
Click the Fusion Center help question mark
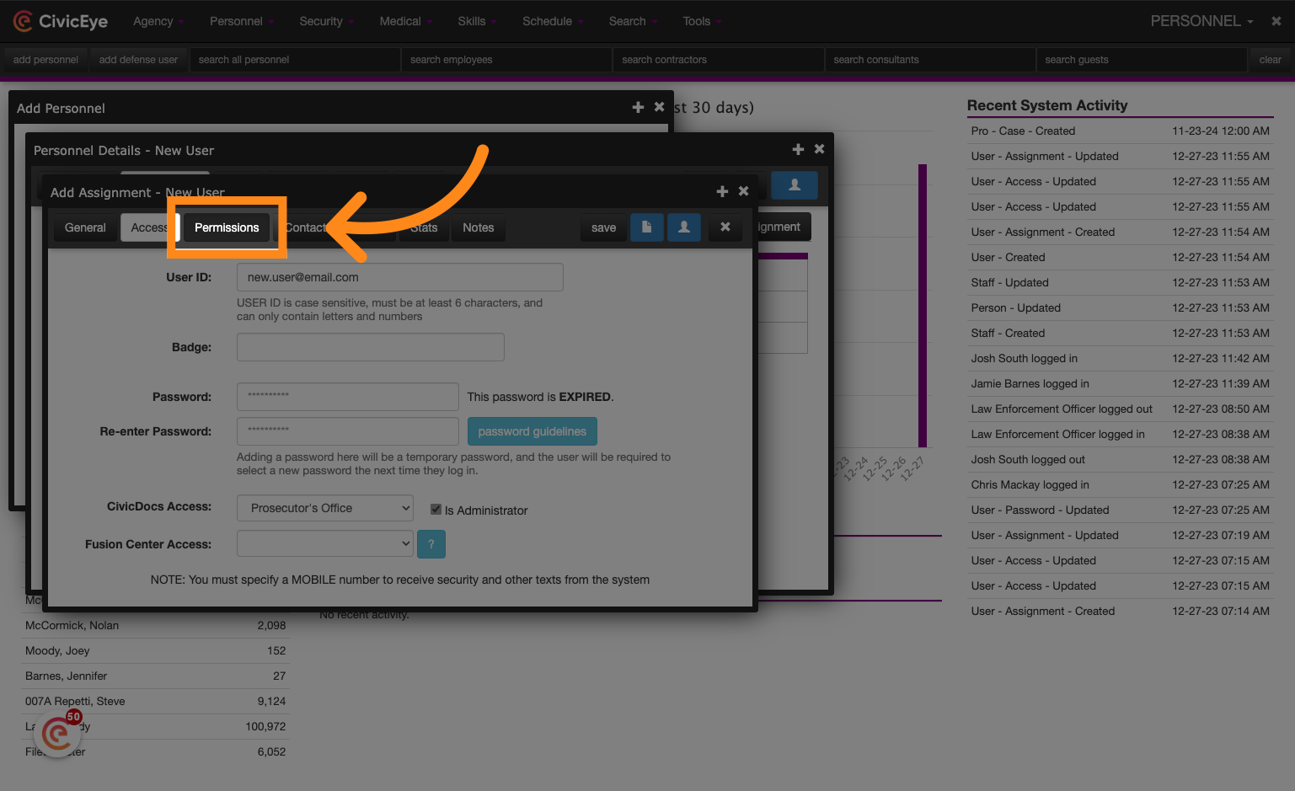click(x=431, y=544)
